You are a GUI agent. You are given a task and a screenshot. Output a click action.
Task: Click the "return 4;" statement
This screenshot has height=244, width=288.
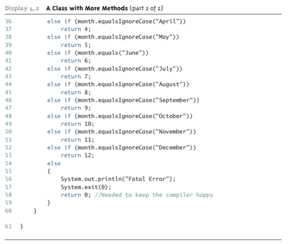tap(76, 29)
